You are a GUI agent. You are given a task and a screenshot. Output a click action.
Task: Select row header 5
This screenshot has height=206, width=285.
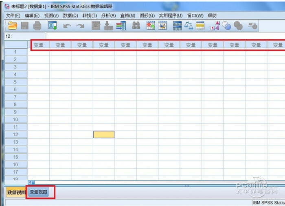point(16,82)
